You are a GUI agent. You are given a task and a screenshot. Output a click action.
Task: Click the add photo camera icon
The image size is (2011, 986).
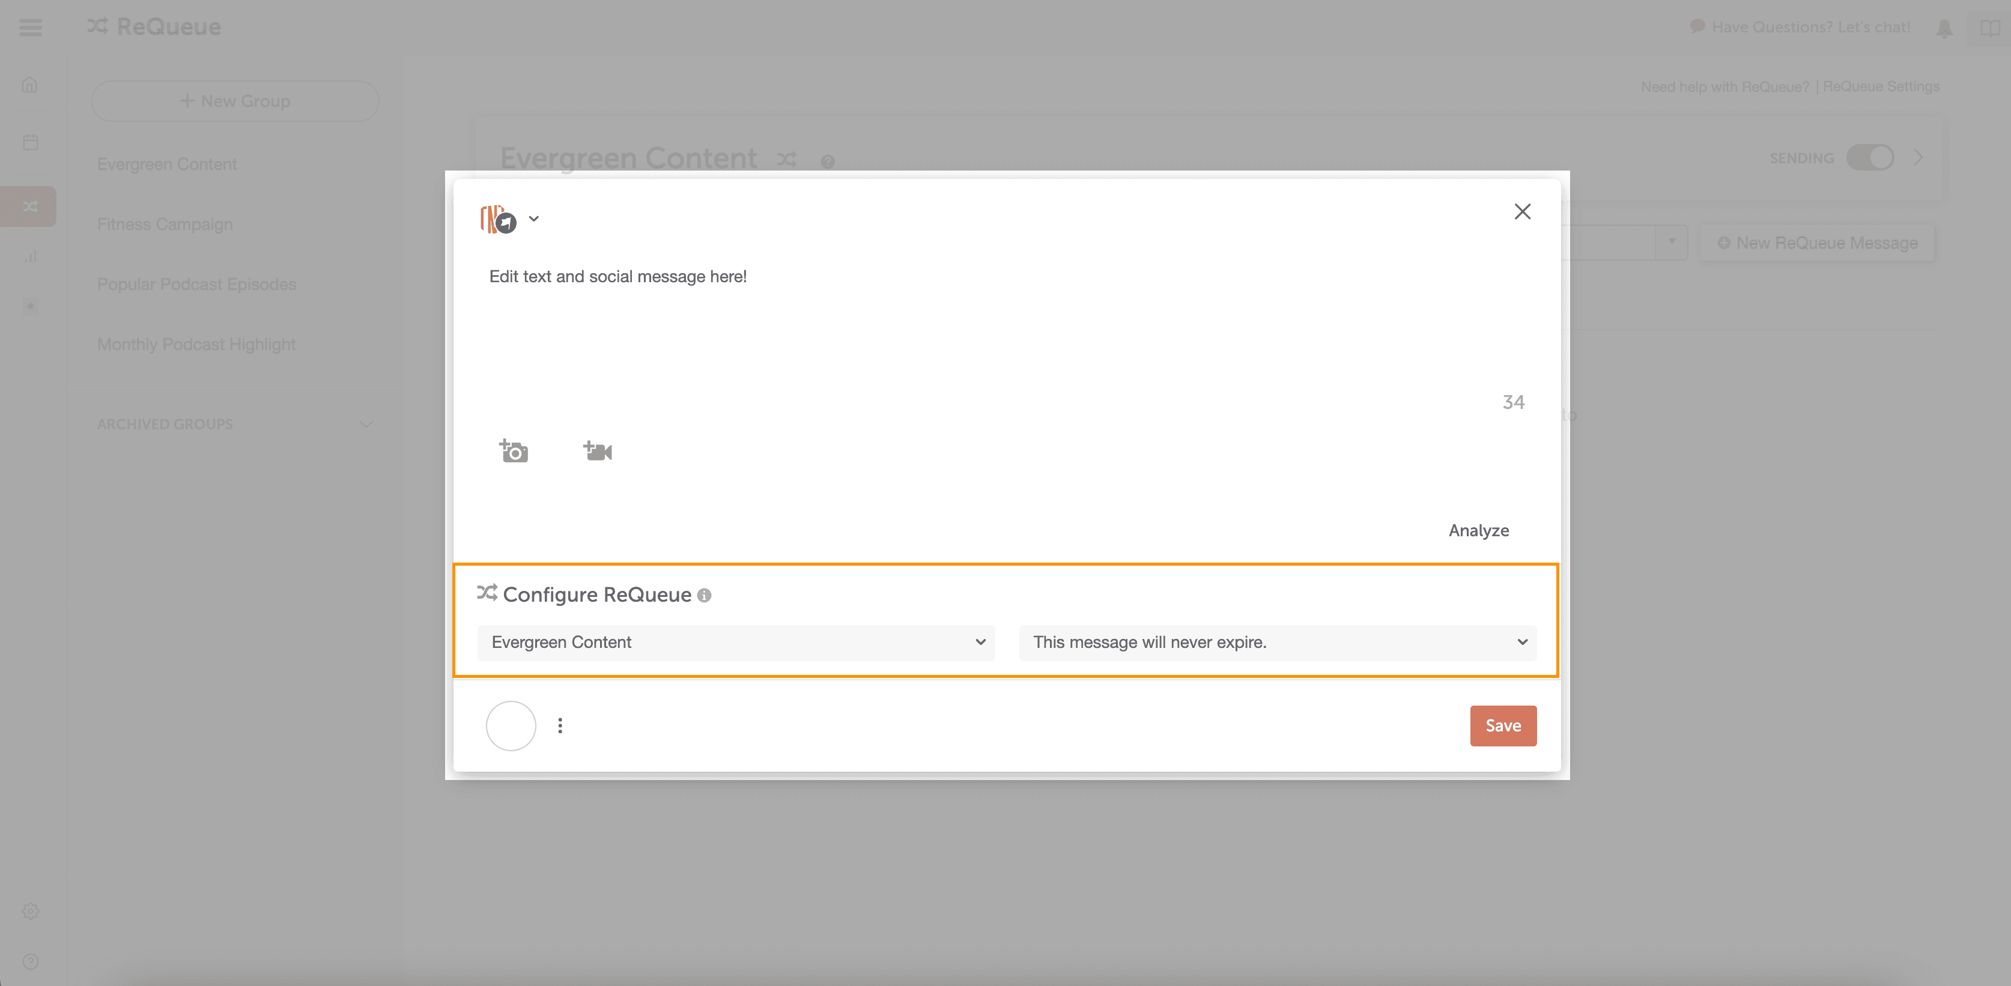pos(514,451)
